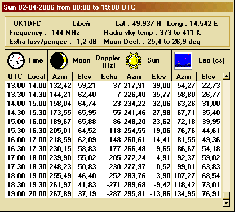The width and height of the screenshot is (235, 212).
Task: Click the yellow Sun icon
Action: point(134,61)
